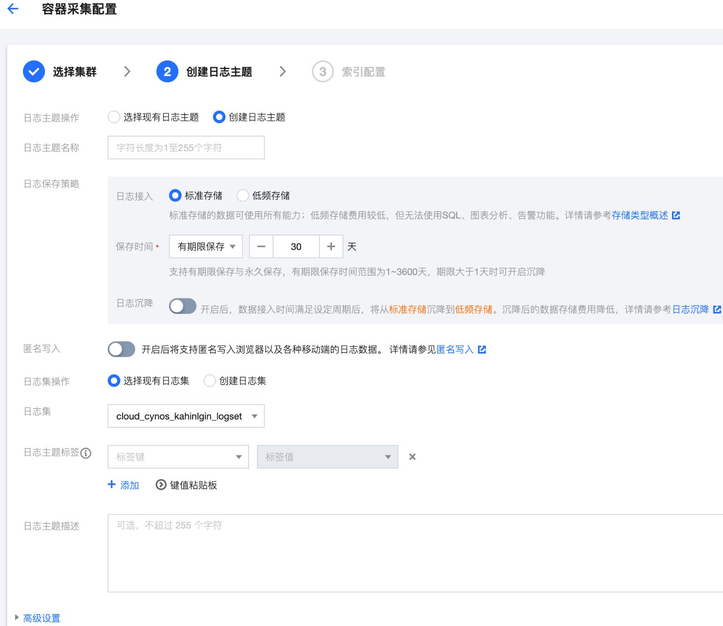The image size is (723, 626).
Task: Click the chevron between steps 1 and 2
Action: tap(127, 71)
